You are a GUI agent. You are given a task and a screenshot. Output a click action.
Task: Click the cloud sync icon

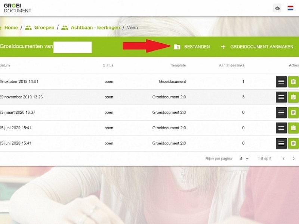[277, 8]
